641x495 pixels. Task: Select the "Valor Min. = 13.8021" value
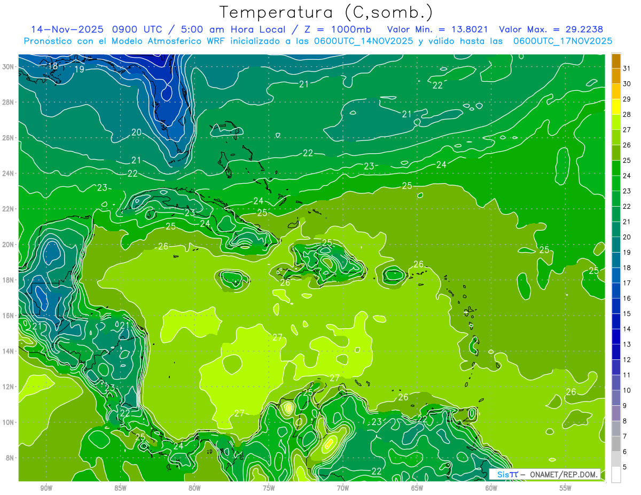[x=437, y=29]
